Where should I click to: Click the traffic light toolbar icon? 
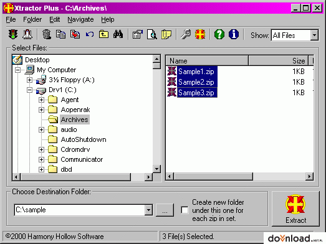pos(13,34)
